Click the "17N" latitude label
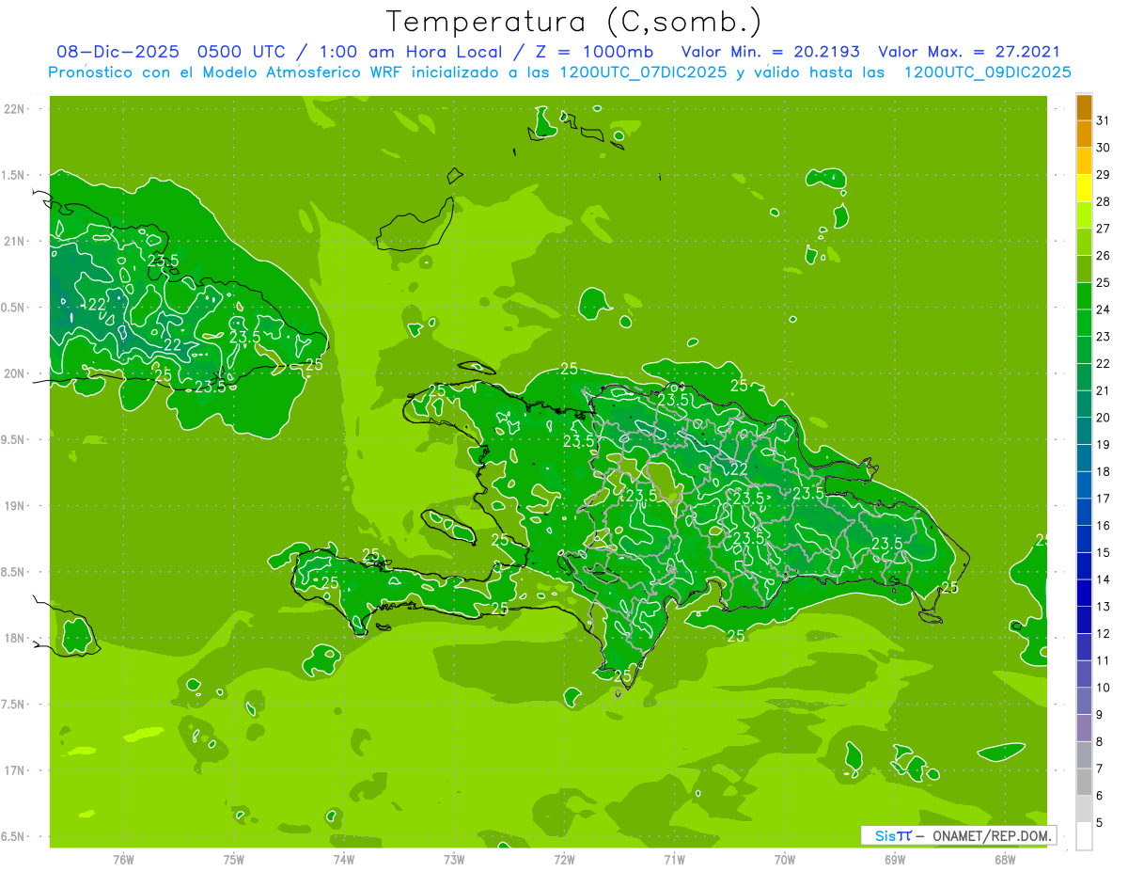 pos(16,770)
